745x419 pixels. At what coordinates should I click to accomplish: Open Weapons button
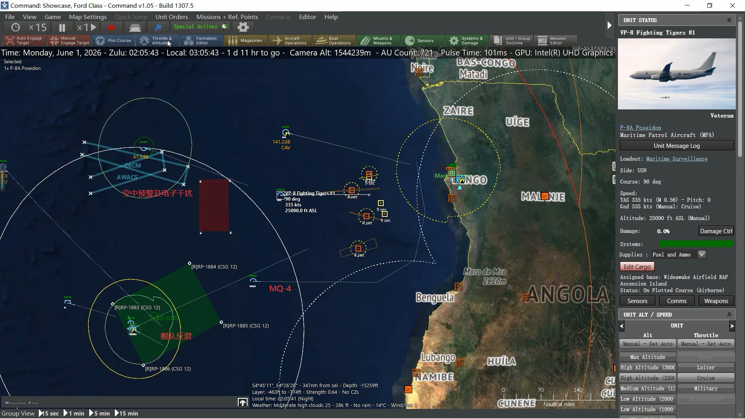tap(716, 301)
